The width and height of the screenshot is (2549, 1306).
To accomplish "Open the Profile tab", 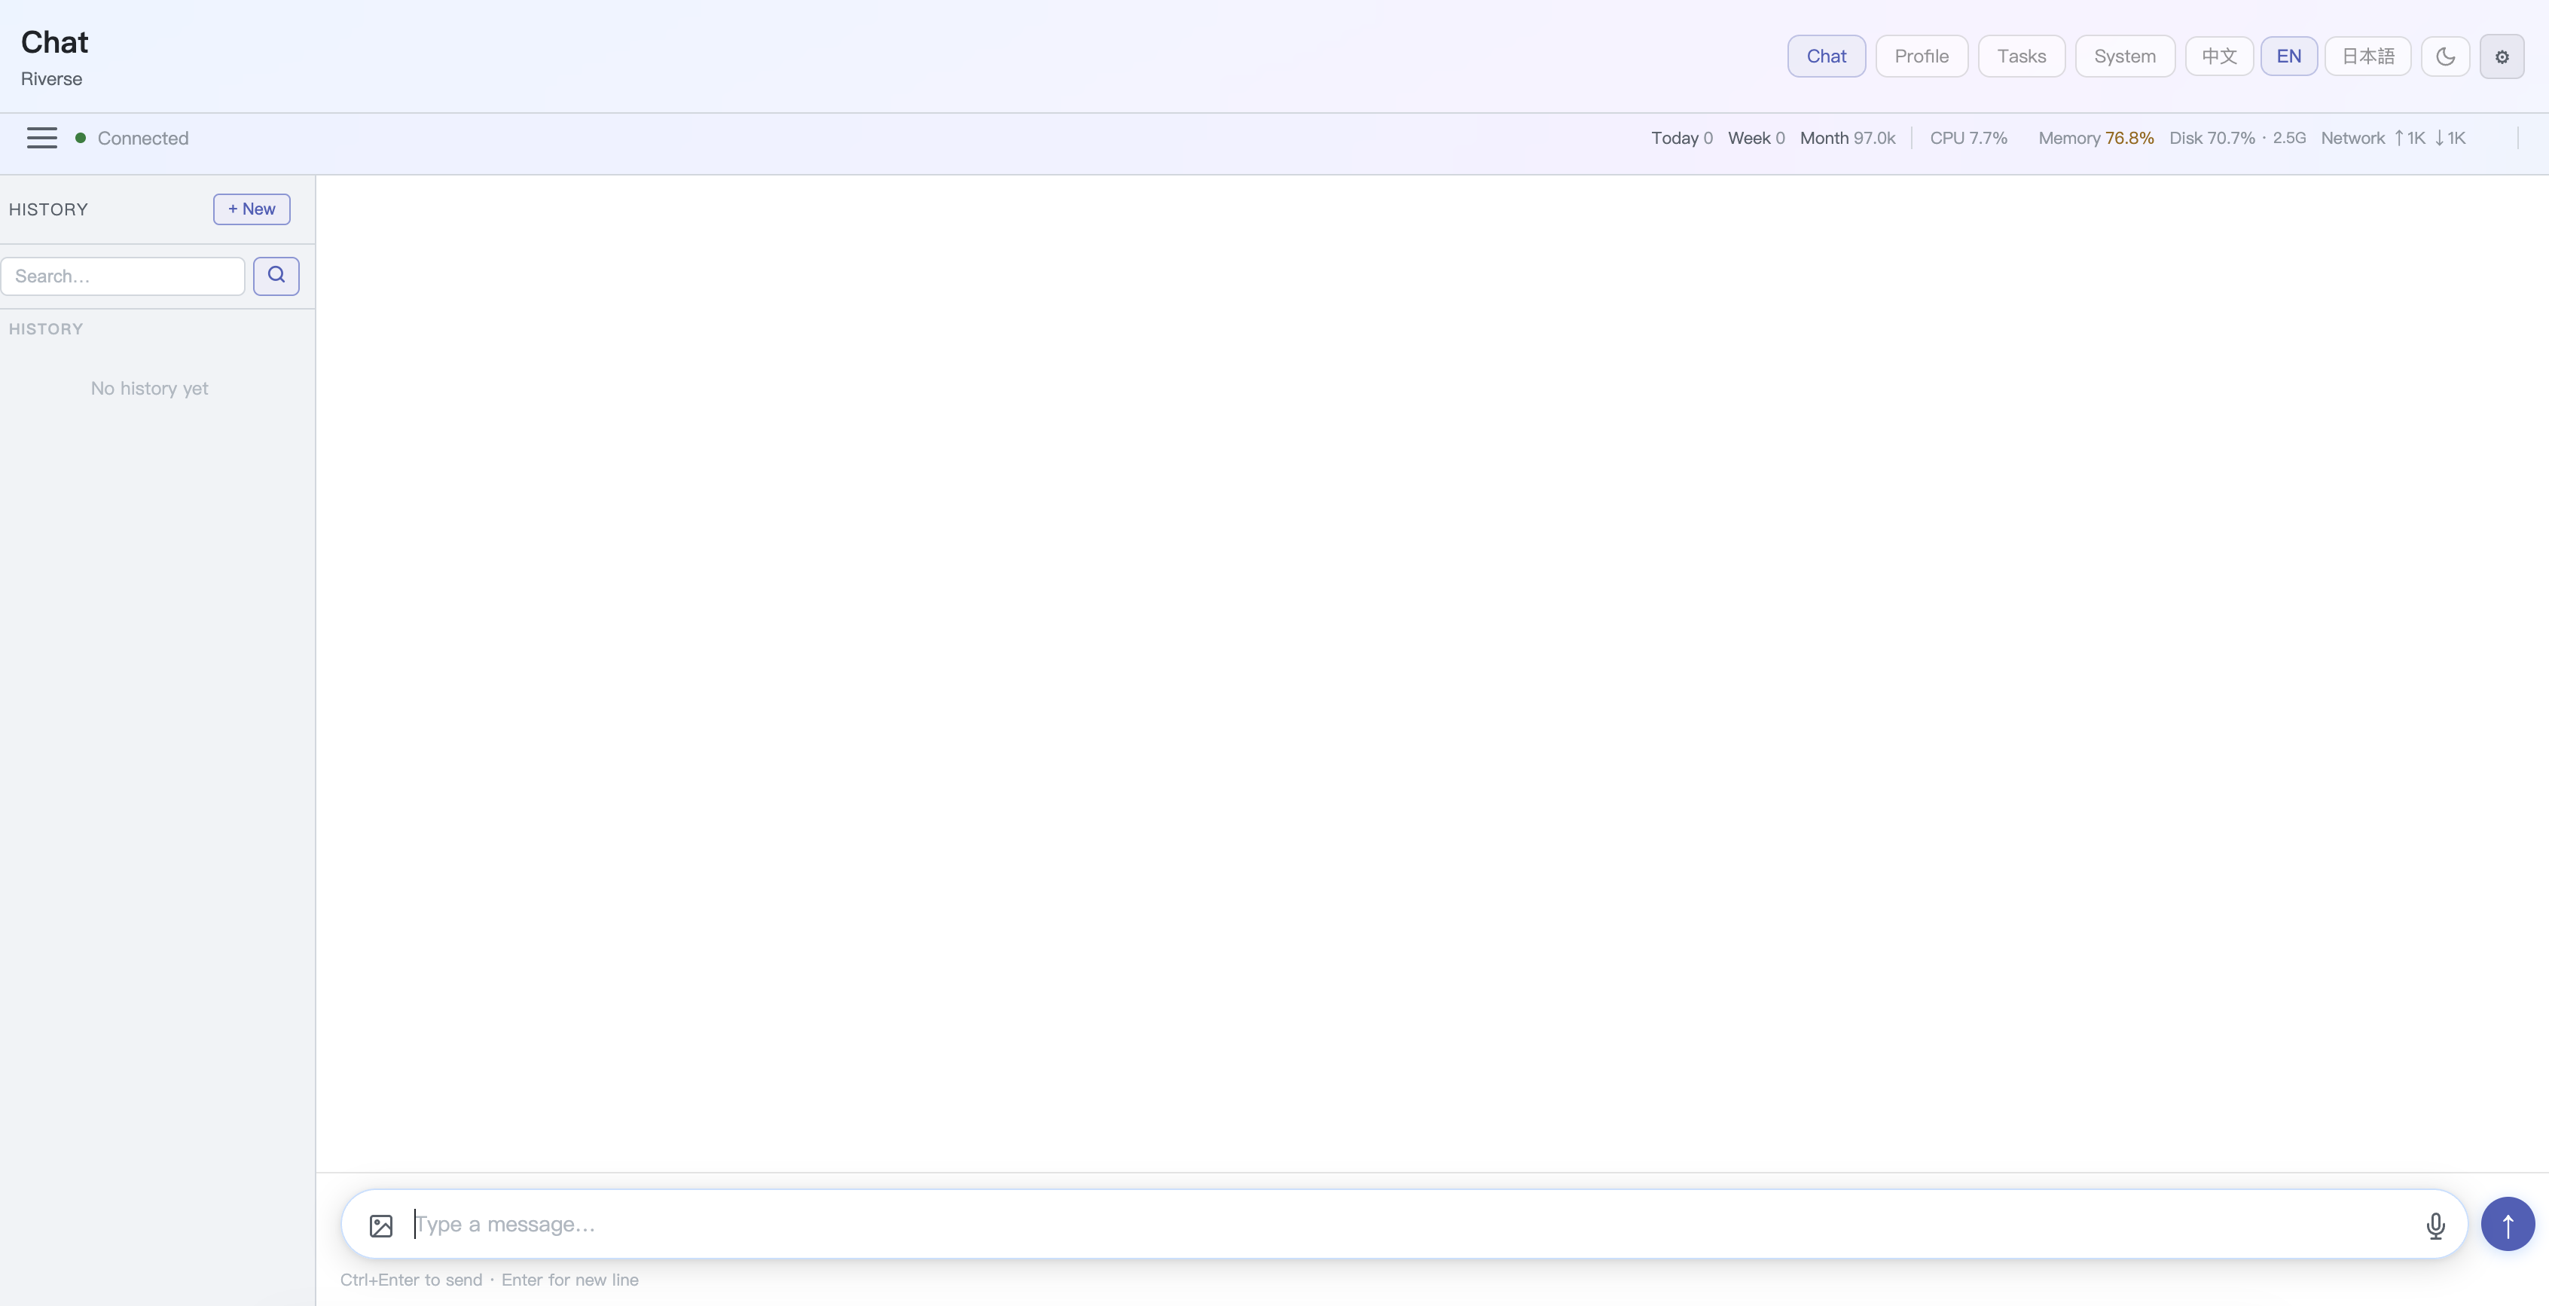I will [1921, 56].
